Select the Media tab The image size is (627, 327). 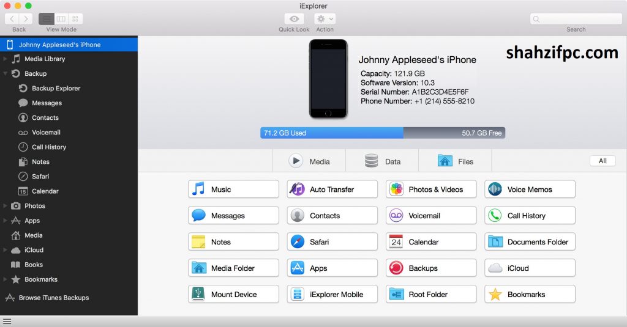click(309, 161)
